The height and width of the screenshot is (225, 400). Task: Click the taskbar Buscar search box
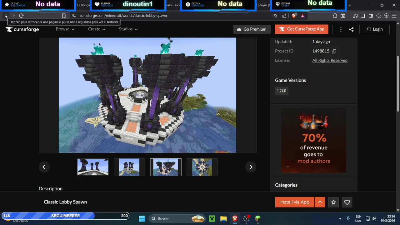(x=177, y=218)
